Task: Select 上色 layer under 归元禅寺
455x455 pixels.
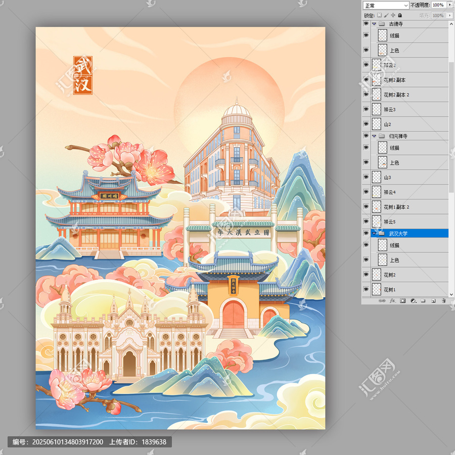Action: tap(409, 162)
